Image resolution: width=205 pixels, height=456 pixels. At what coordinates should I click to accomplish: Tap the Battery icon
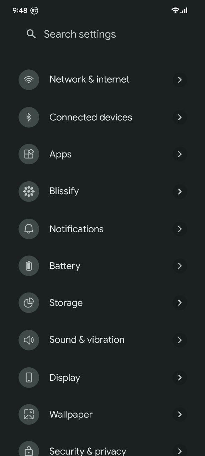(x=29, y=266)
